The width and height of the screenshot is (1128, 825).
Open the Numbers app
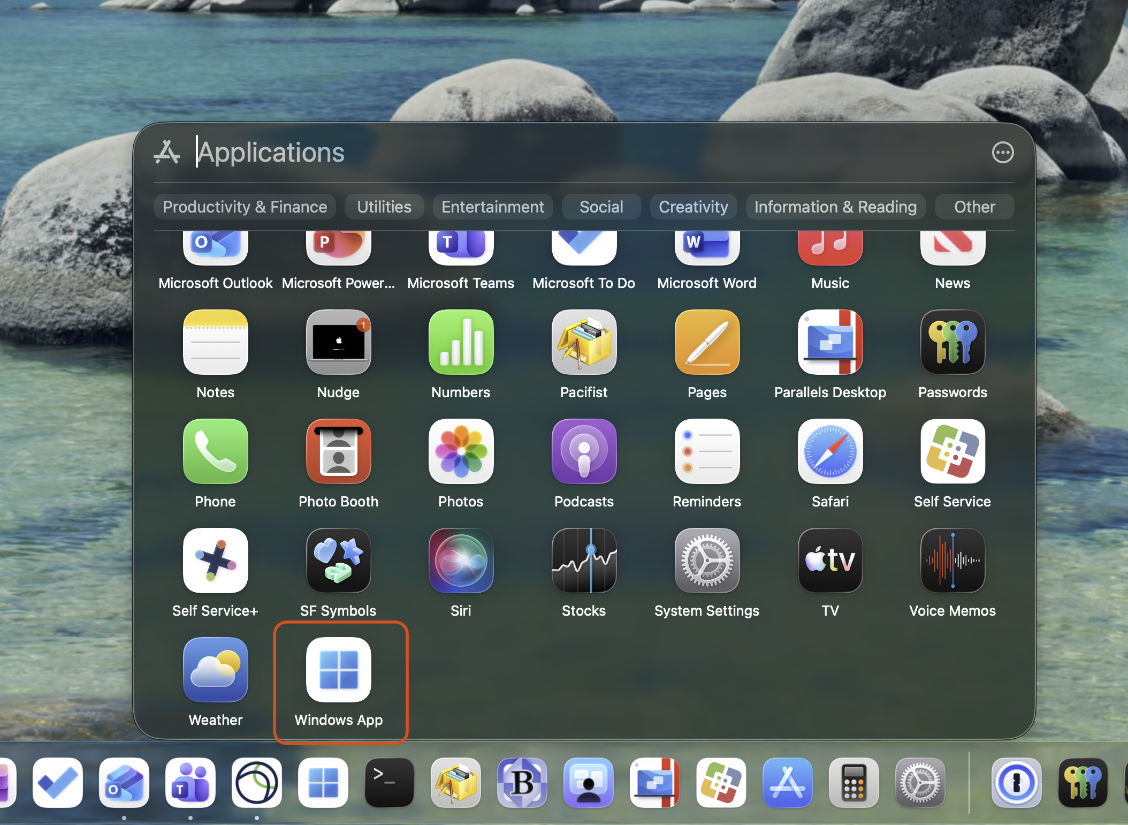[461, 343]
